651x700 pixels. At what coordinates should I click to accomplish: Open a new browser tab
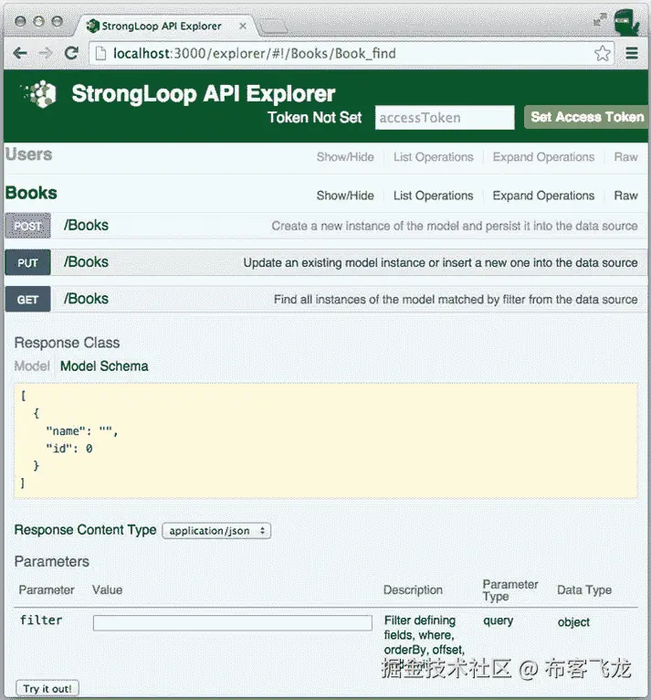(x=273, y=27)
